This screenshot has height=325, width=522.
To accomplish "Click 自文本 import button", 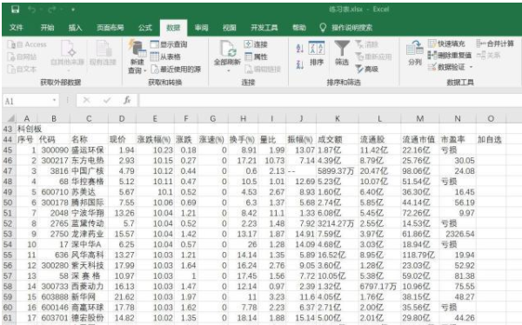I will click(x=23, y=70).
